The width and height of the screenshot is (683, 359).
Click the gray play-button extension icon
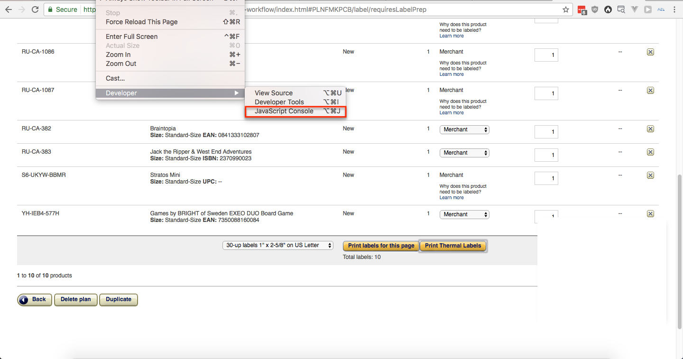pos(648,9)
